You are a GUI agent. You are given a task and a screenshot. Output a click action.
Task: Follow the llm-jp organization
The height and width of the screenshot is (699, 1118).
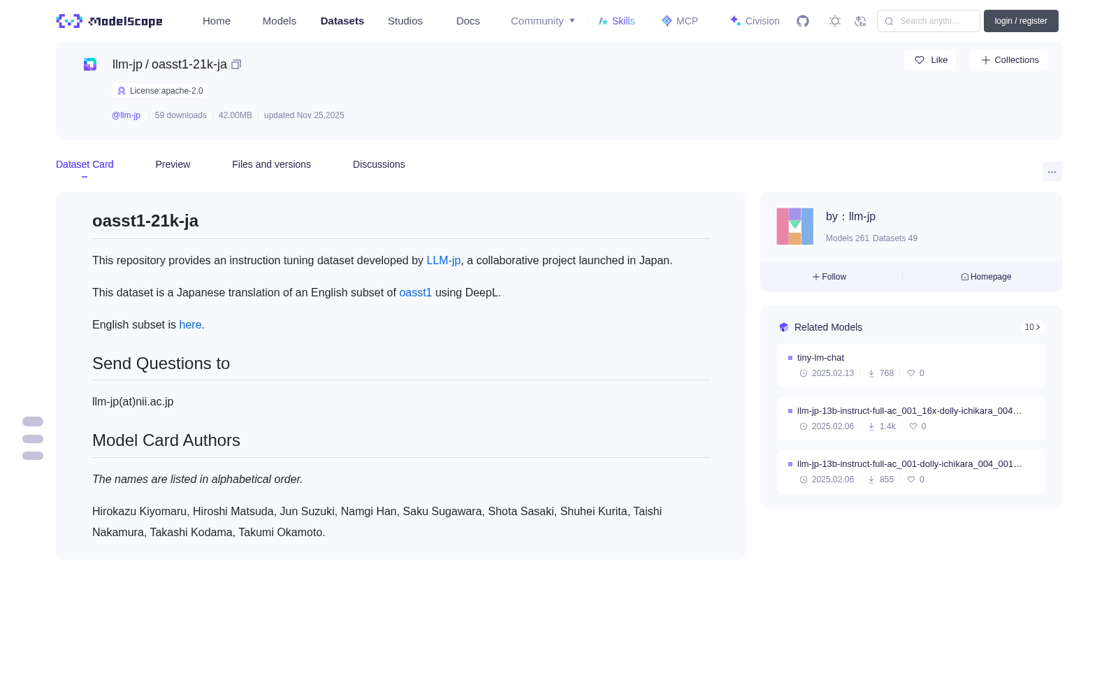[829, 277]
